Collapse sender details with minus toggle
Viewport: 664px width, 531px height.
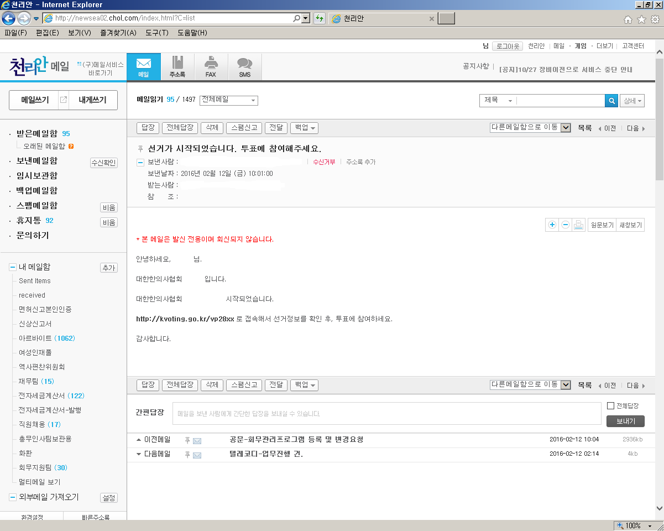tap(140, 162)
